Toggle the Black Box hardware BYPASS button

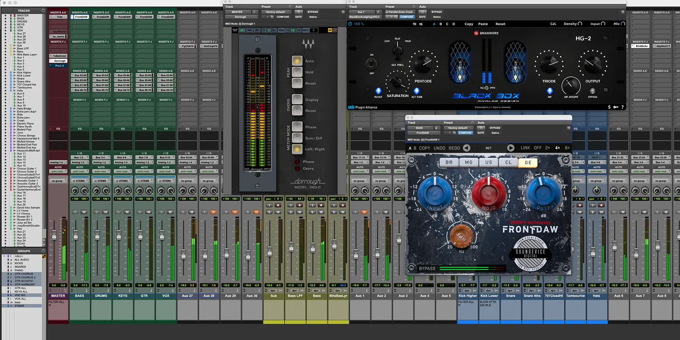coord(593,91)
